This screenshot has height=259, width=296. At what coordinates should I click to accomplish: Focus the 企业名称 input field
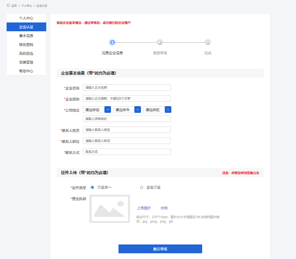126,88
